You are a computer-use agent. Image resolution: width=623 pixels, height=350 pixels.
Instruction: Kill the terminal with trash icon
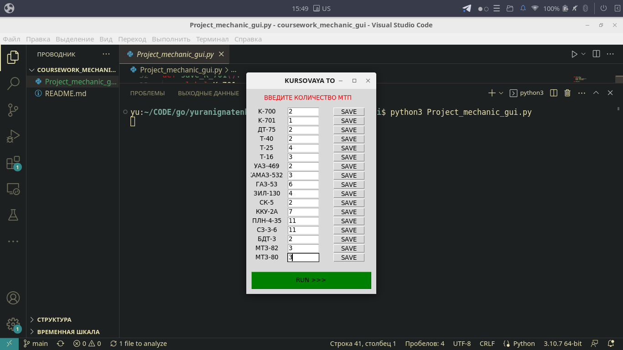coord(567,93)
